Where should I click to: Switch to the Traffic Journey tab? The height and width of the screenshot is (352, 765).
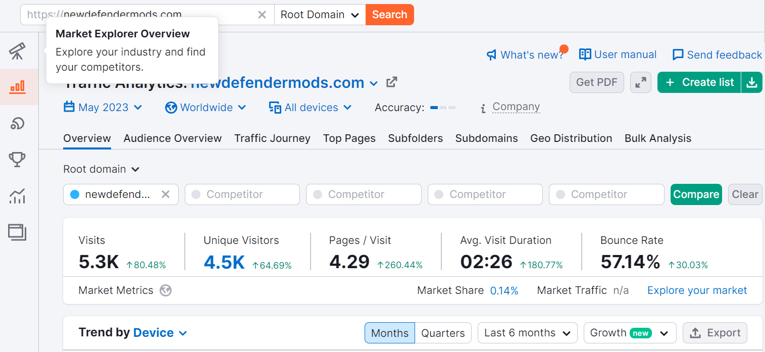(272, 138)
